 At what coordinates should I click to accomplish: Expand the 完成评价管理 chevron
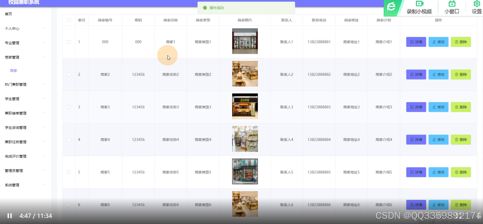[x=44, y=156]
